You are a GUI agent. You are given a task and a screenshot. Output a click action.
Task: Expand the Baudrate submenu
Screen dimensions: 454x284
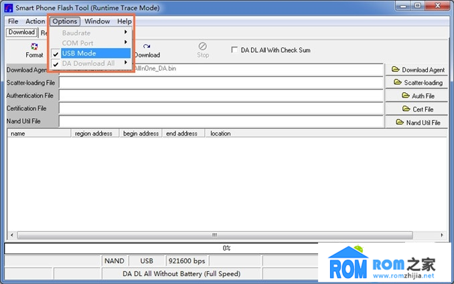click(x=90, y=33)
